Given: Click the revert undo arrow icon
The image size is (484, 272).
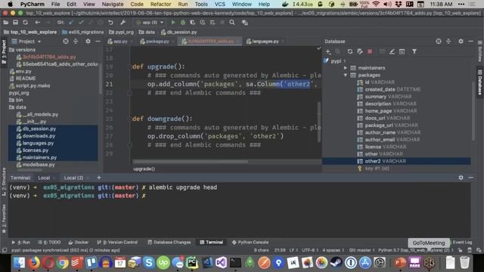Looking at the screenshot, I should (x=110, y=23).
